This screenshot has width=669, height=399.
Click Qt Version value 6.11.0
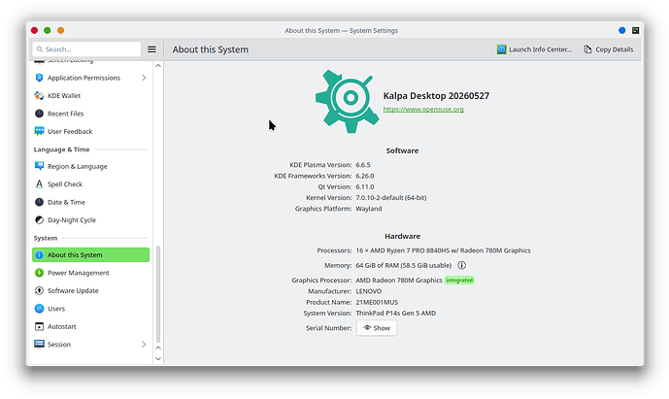coord(365,187)
